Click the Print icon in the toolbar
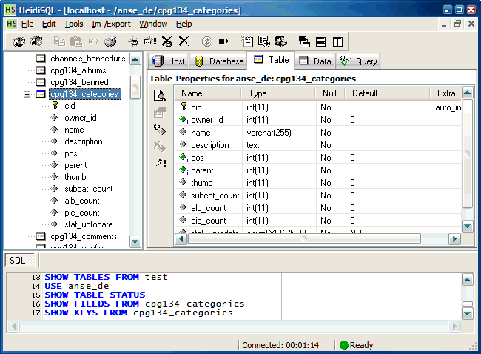481x354 pixels. click(110, 41)
